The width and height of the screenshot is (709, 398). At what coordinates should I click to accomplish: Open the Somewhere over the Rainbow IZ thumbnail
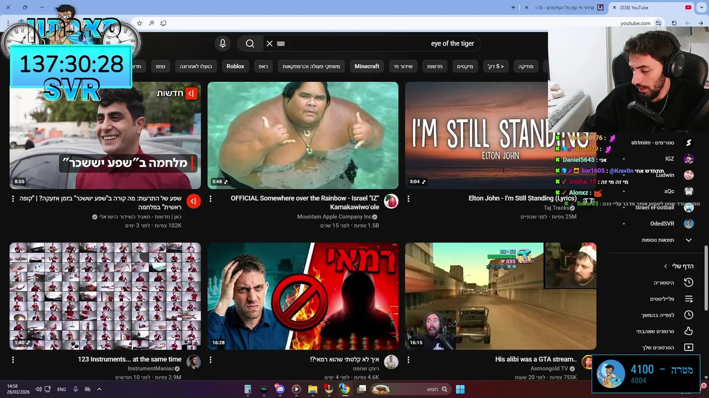(x=303, y=135)
